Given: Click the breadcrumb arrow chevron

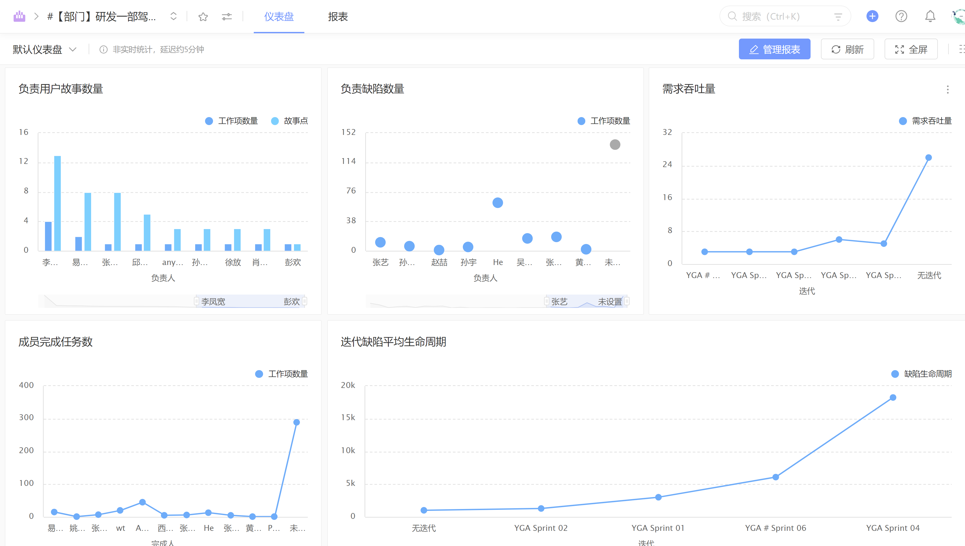Looking at the screenshot, I should pos(36,16).
